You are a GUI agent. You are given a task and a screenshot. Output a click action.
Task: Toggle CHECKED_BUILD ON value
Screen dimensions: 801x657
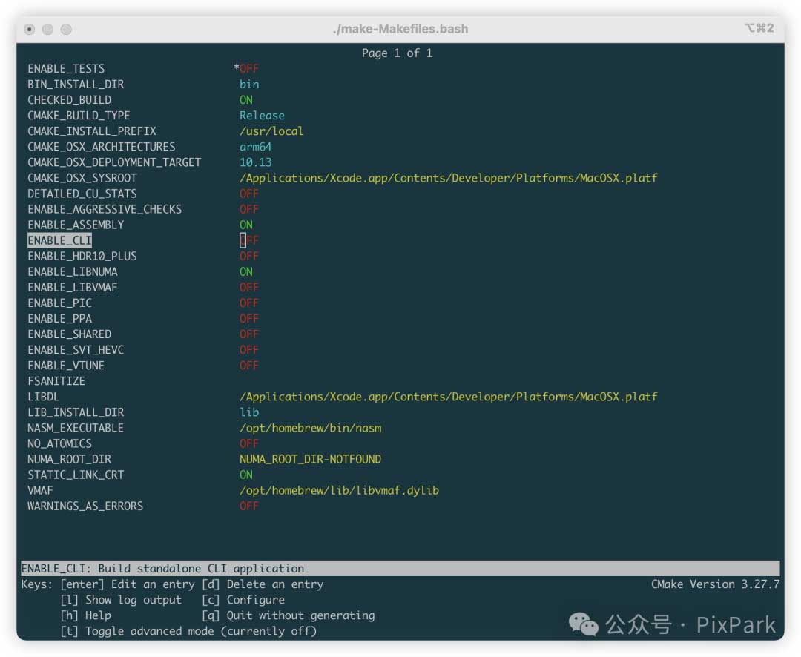point(245,100)
